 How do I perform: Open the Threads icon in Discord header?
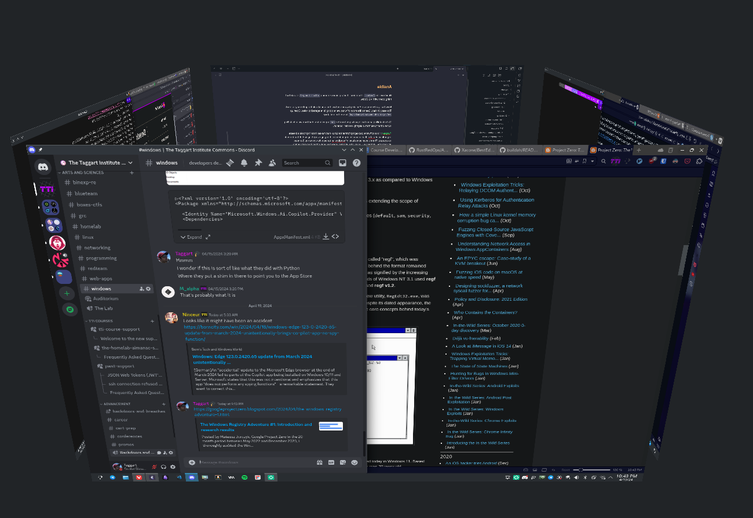(x=230, y=163)
